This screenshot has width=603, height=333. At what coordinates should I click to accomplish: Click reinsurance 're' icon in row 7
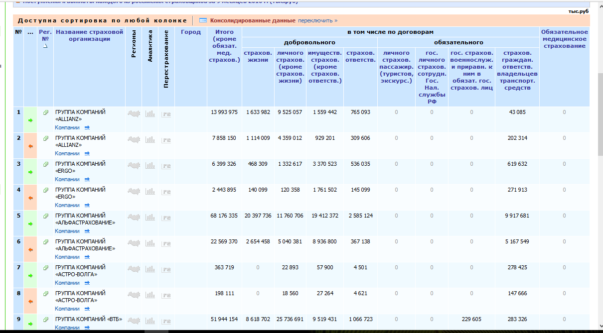166,269
